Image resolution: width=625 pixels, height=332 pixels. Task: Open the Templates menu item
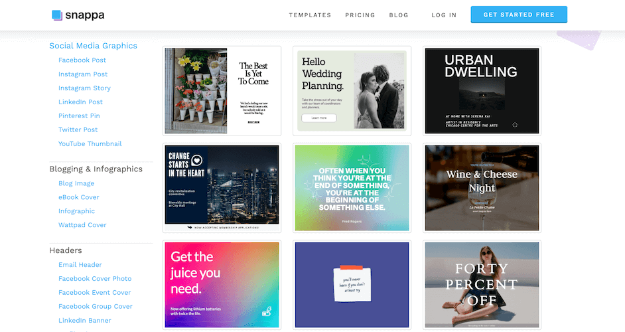pyautogui.click(x=310, y=15)
